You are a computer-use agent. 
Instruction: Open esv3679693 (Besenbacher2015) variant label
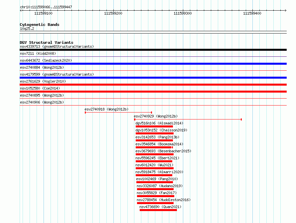click(163, 151)
